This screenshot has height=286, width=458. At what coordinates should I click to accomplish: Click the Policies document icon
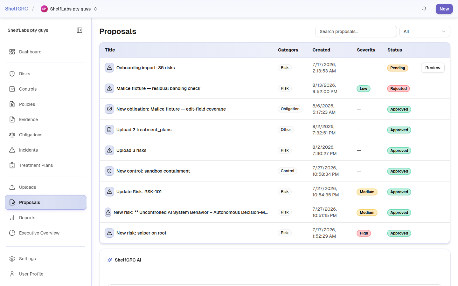click(x=12, y=104)
